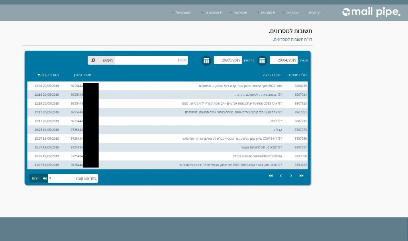Open the from-date calendar picker icon
The height and width of the screenshot is (241, 408).
[x=262, y=61]
